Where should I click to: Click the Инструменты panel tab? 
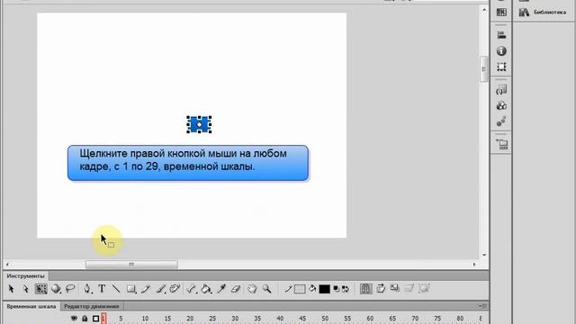(25, 276)
